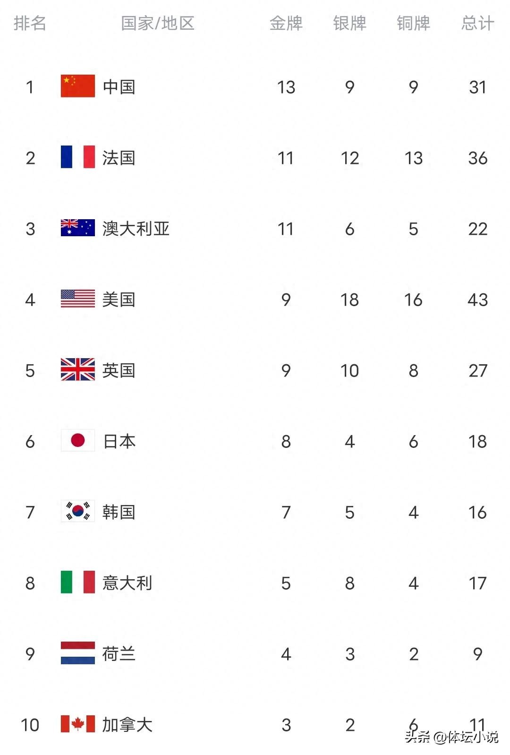Click the Italy flag icon
Screen dimensions: 510x755
78,582
